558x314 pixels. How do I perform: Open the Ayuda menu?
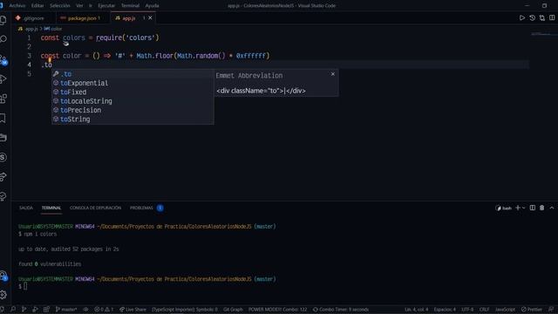click(x=152, y=6)
